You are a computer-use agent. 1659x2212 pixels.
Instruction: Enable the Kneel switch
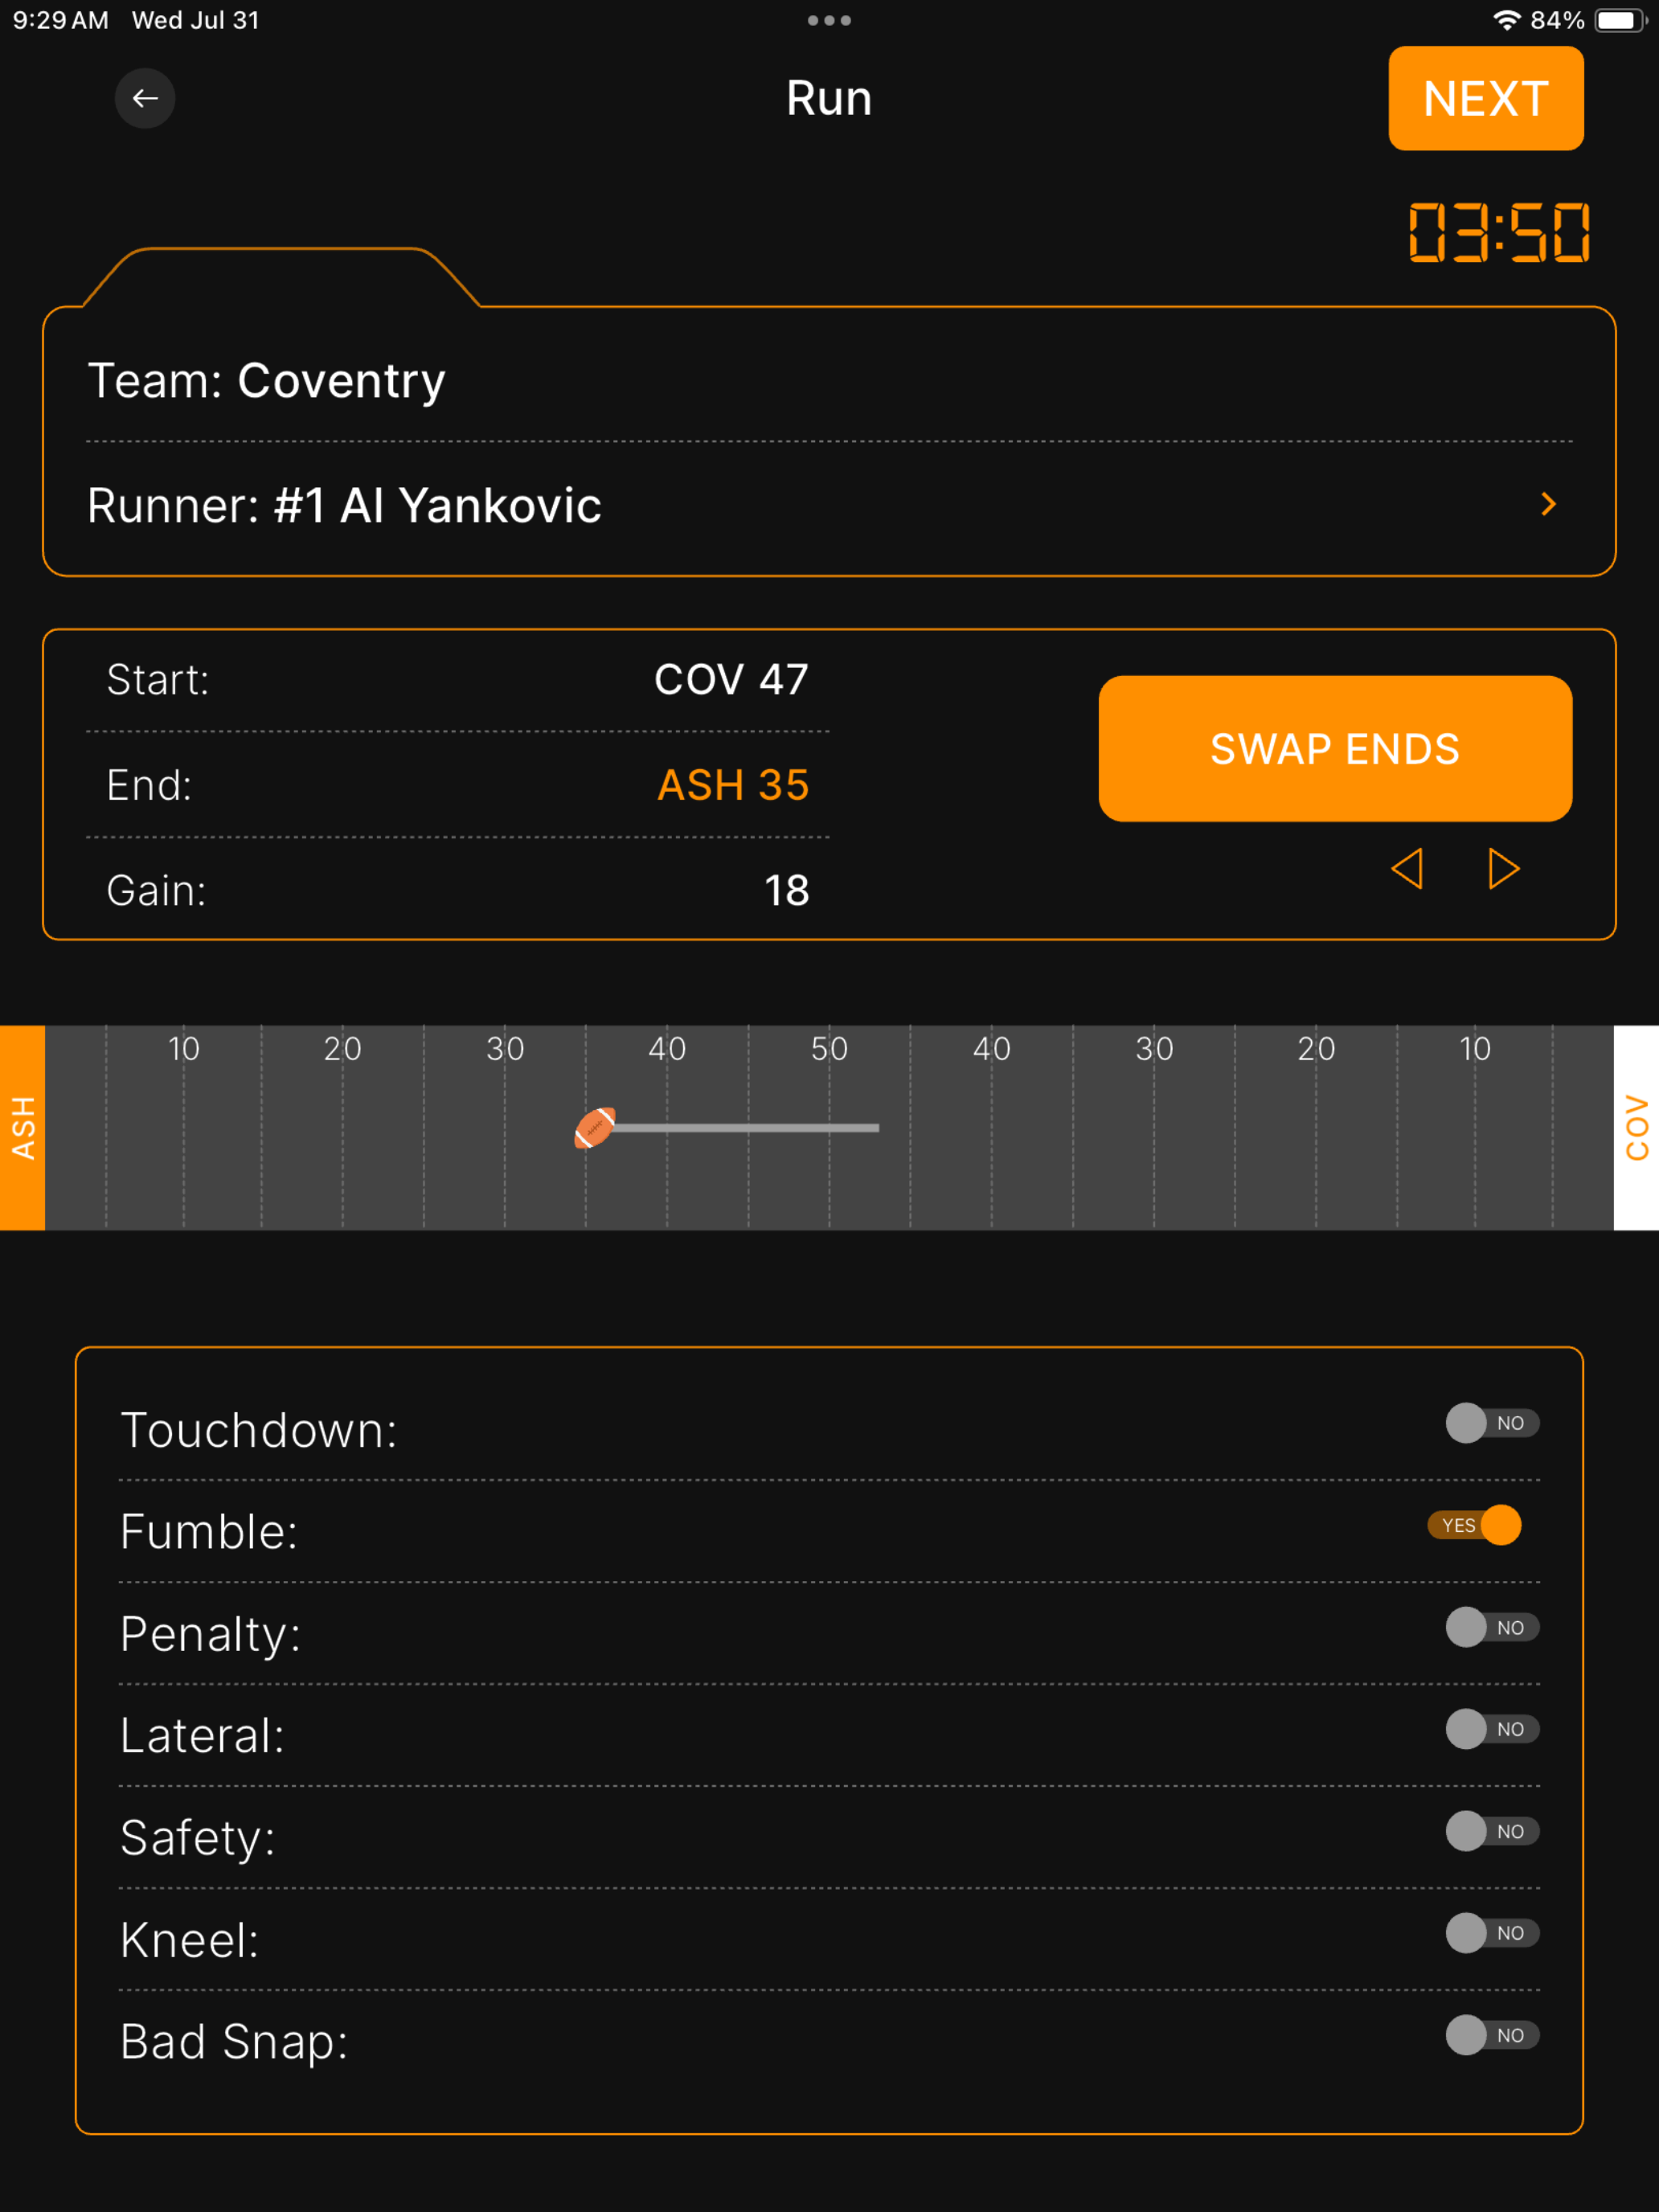[1492, 1933]
